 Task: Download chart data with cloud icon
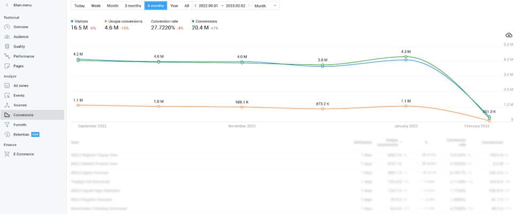coord(509,35)
